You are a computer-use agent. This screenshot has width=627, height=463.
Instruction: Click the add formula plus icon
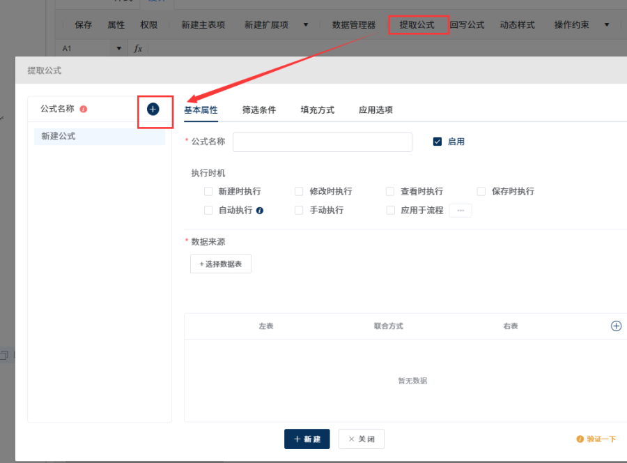tap(153, 109)
